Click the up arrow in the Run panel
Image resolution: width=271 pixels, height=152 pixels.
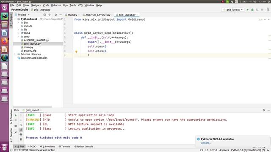[21, 115]
